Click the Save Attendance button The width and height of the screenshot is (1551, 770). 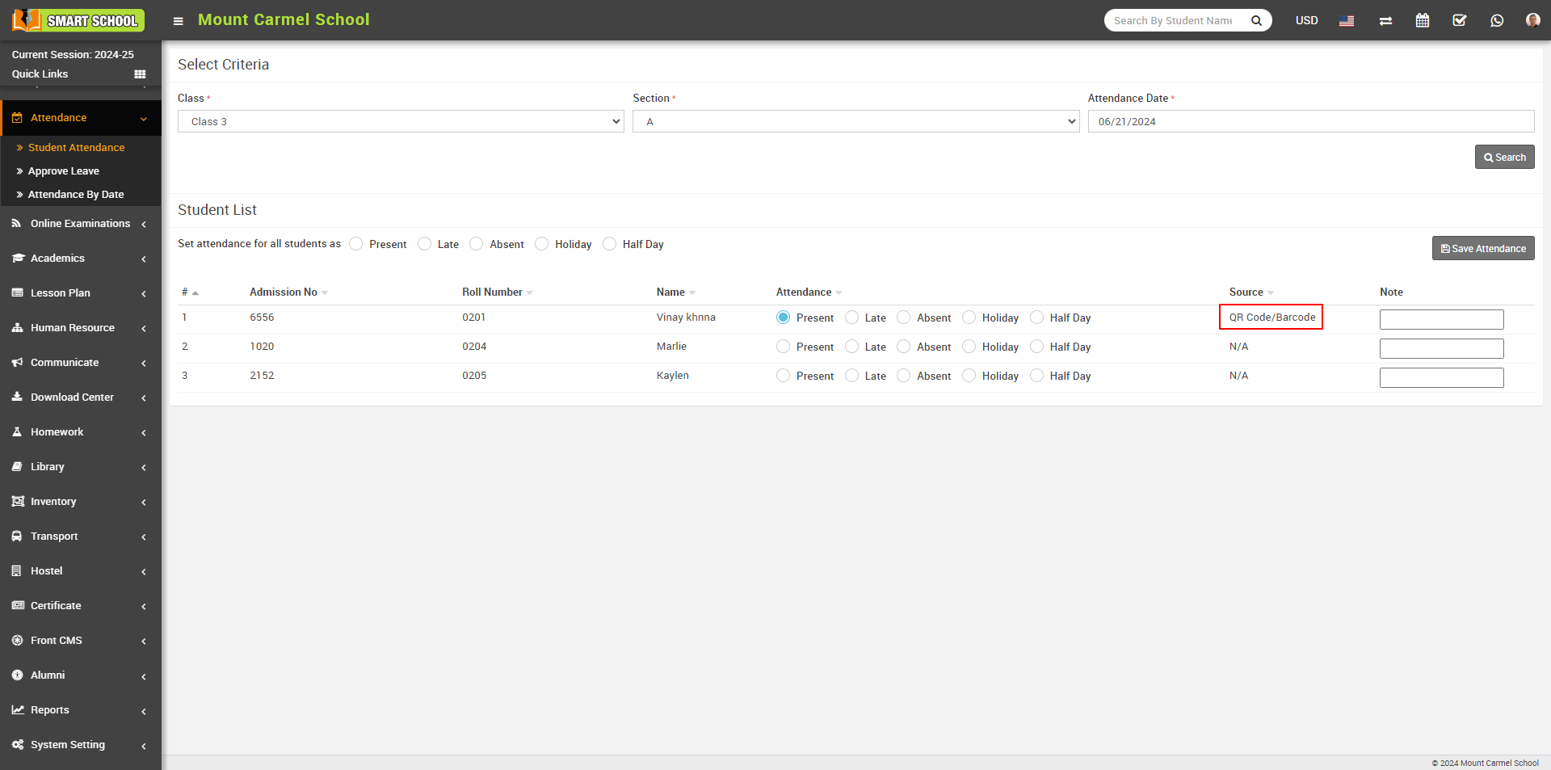click(x=1483, y=248)
